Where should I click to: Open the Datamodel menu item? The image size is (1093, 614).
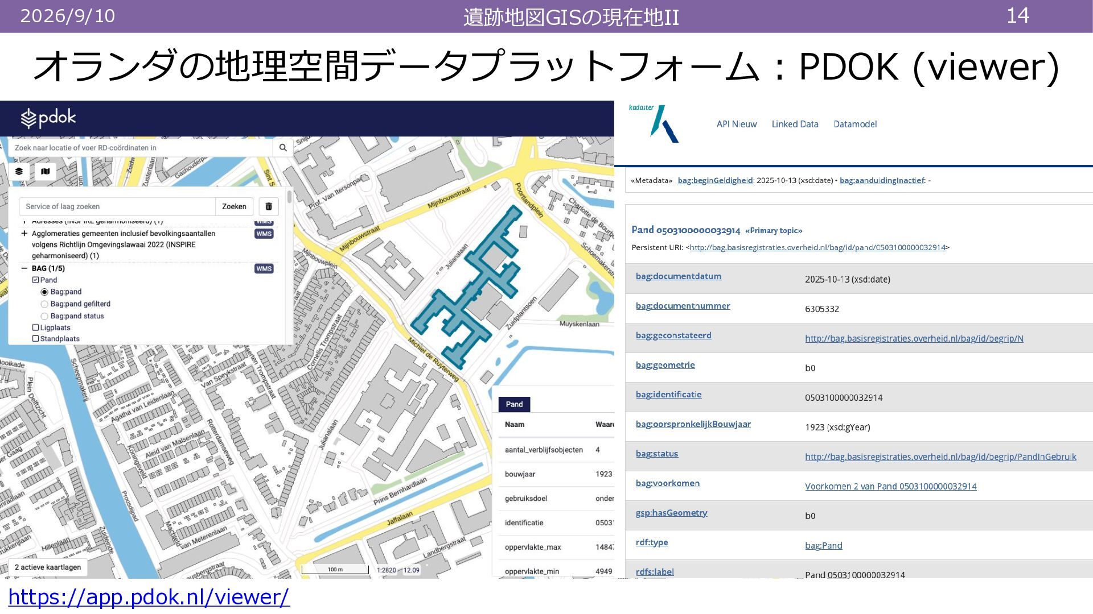click(x=855, y=124)
